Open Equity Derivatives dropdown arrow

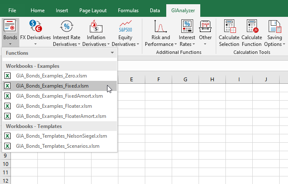[138, 44]
